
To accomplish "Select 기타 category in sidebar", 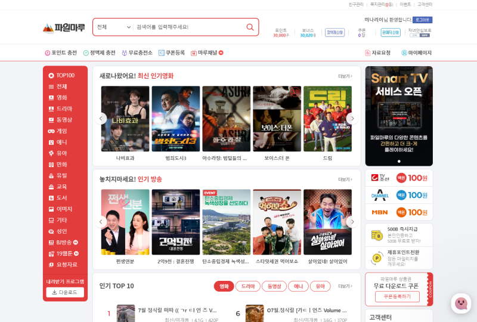I will point(58,220).
